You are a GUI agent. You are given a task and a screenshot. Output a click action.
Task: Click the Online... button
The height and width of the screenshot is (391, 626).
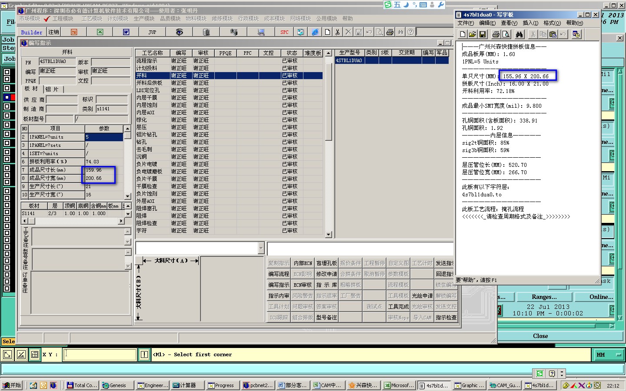pos(601,297)
